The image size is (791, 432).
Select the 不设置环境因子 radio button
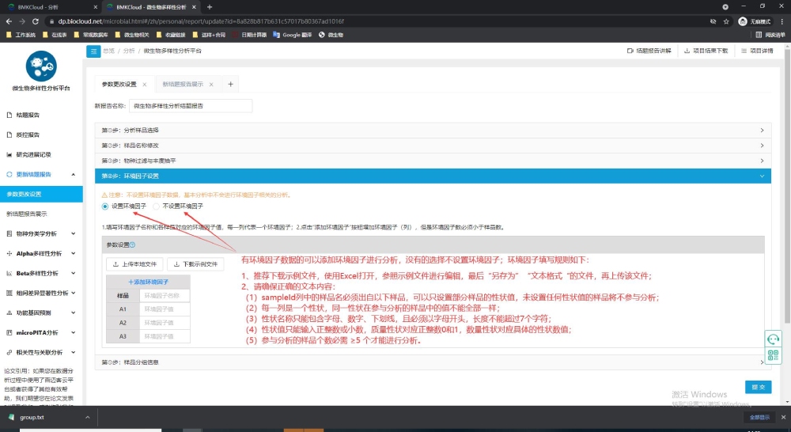[x=157, y=206]
